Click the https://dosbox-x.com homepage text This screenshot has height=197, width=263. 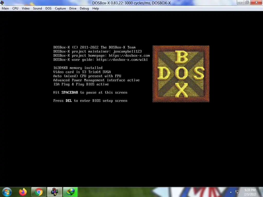(x=129, y=55)
